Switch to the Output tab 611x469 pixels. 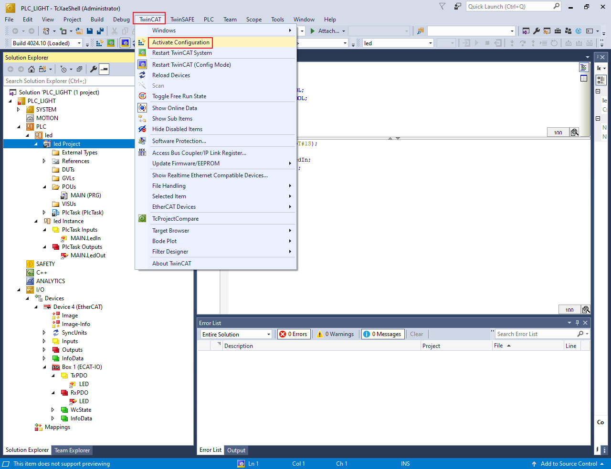tap(236, 450)
